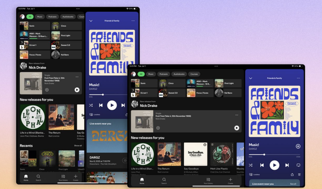Viewport: 322px width, 189px height.
Task: Open Fruit Tree card options in portrait window
Action: point(77,77)
